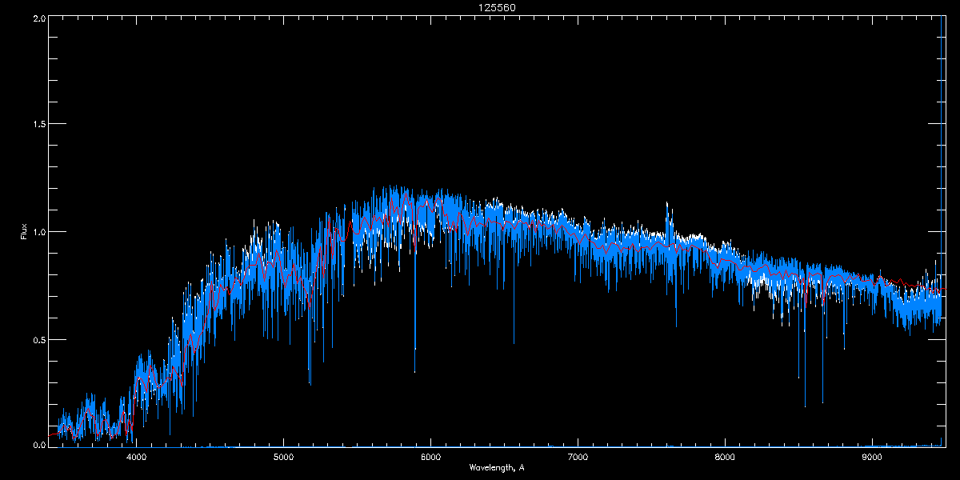The width and height of the screenshot is (960, 480).
Task: Click the Flux y-axis label
Action: pyautogui.click(x=23, y=231)
